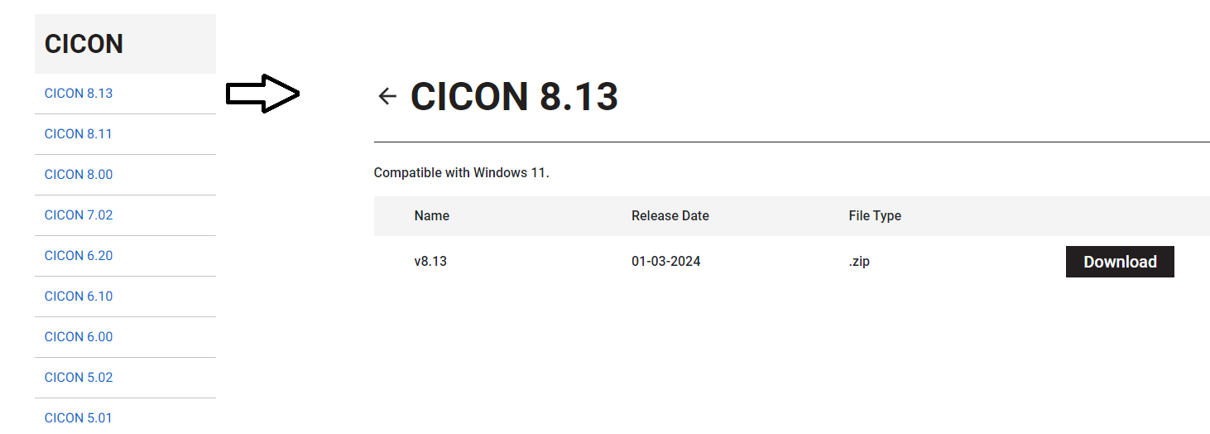Screen dimensions: 1210x434
Task: Select CICON 8.11 in the version list
Action: [x=79, y=134]
